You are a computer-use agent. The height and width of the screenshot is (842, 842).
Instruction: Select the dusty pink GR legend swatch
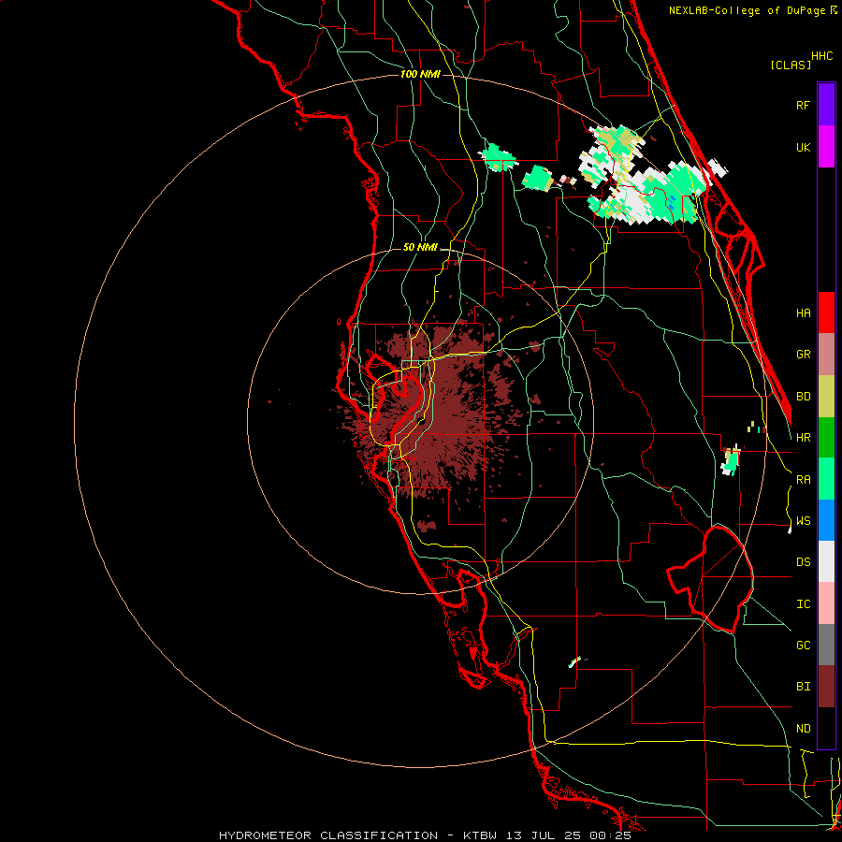point(826,355)
